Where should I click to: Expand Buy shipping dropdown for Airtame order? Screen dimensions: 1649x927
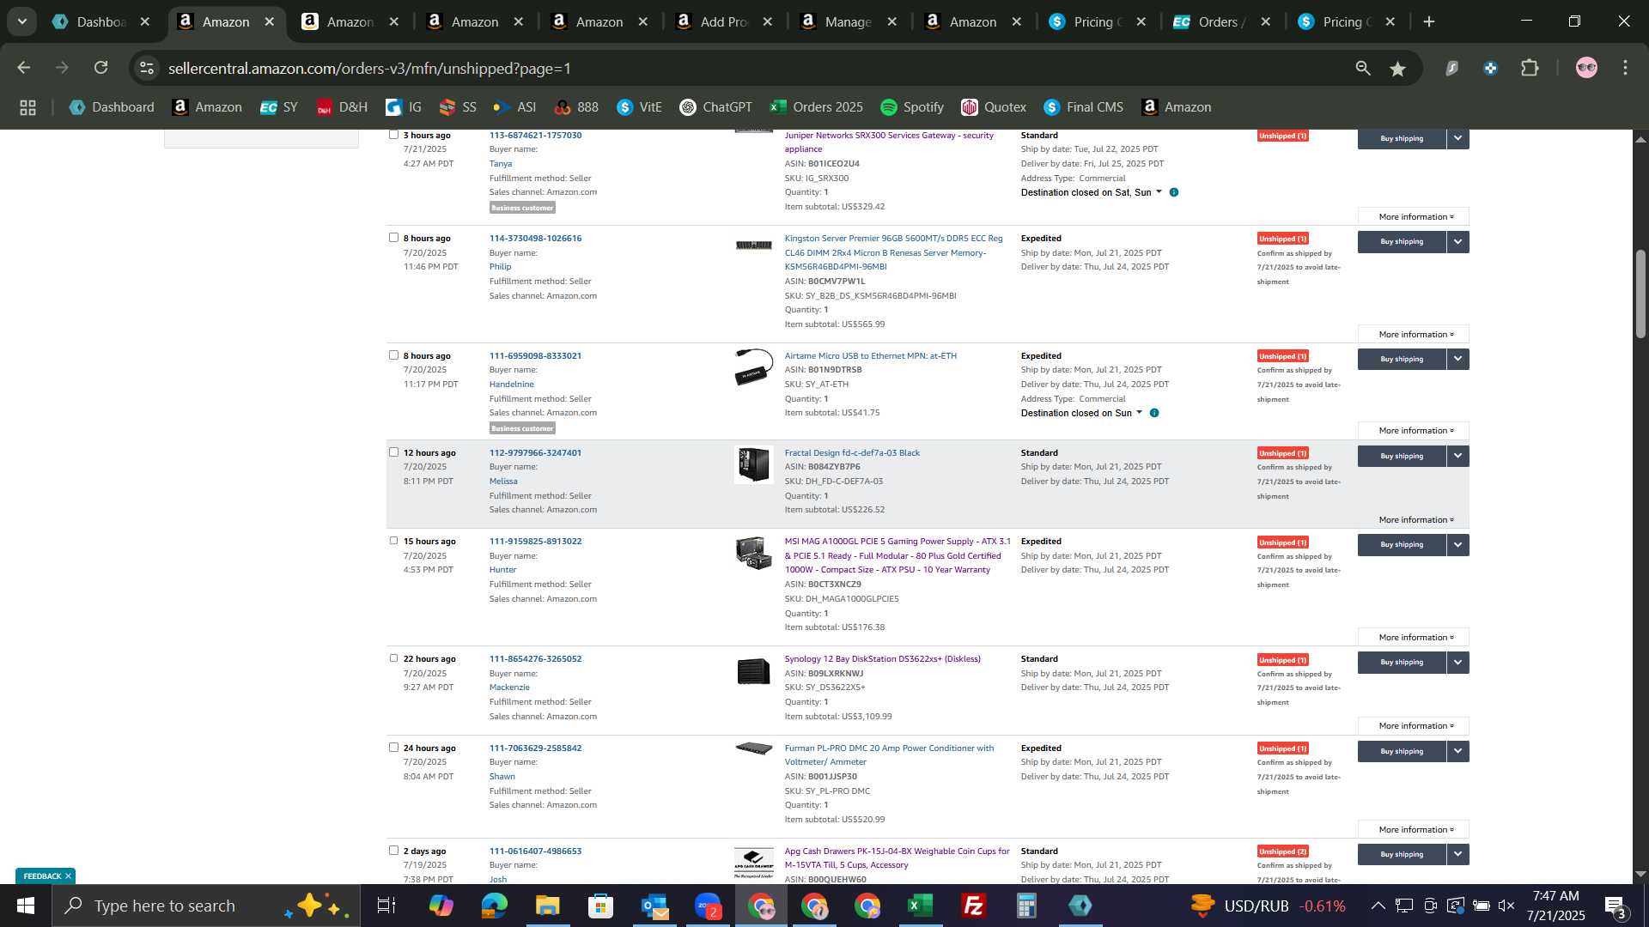pyautogui.click(x=1457, y=359)
